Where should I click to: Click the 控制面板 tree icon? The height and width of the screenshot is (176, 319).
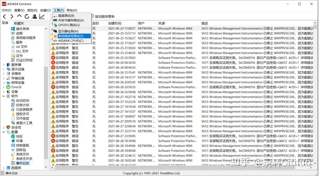click(13, 145)
